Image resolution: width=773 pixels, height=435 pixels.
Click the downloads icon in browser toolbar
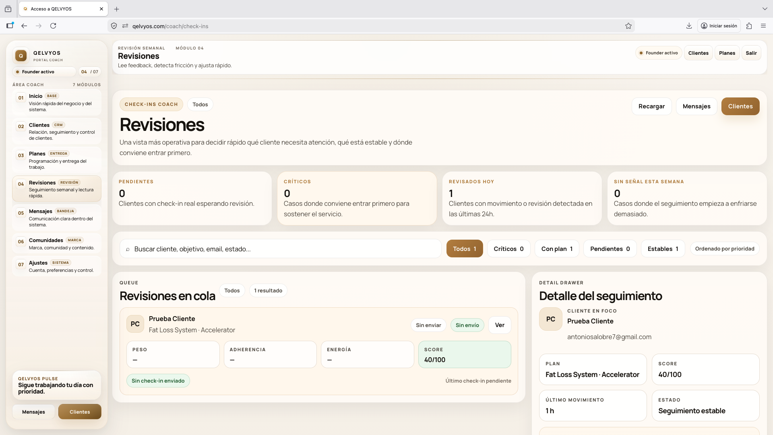(x=689, y=25)
